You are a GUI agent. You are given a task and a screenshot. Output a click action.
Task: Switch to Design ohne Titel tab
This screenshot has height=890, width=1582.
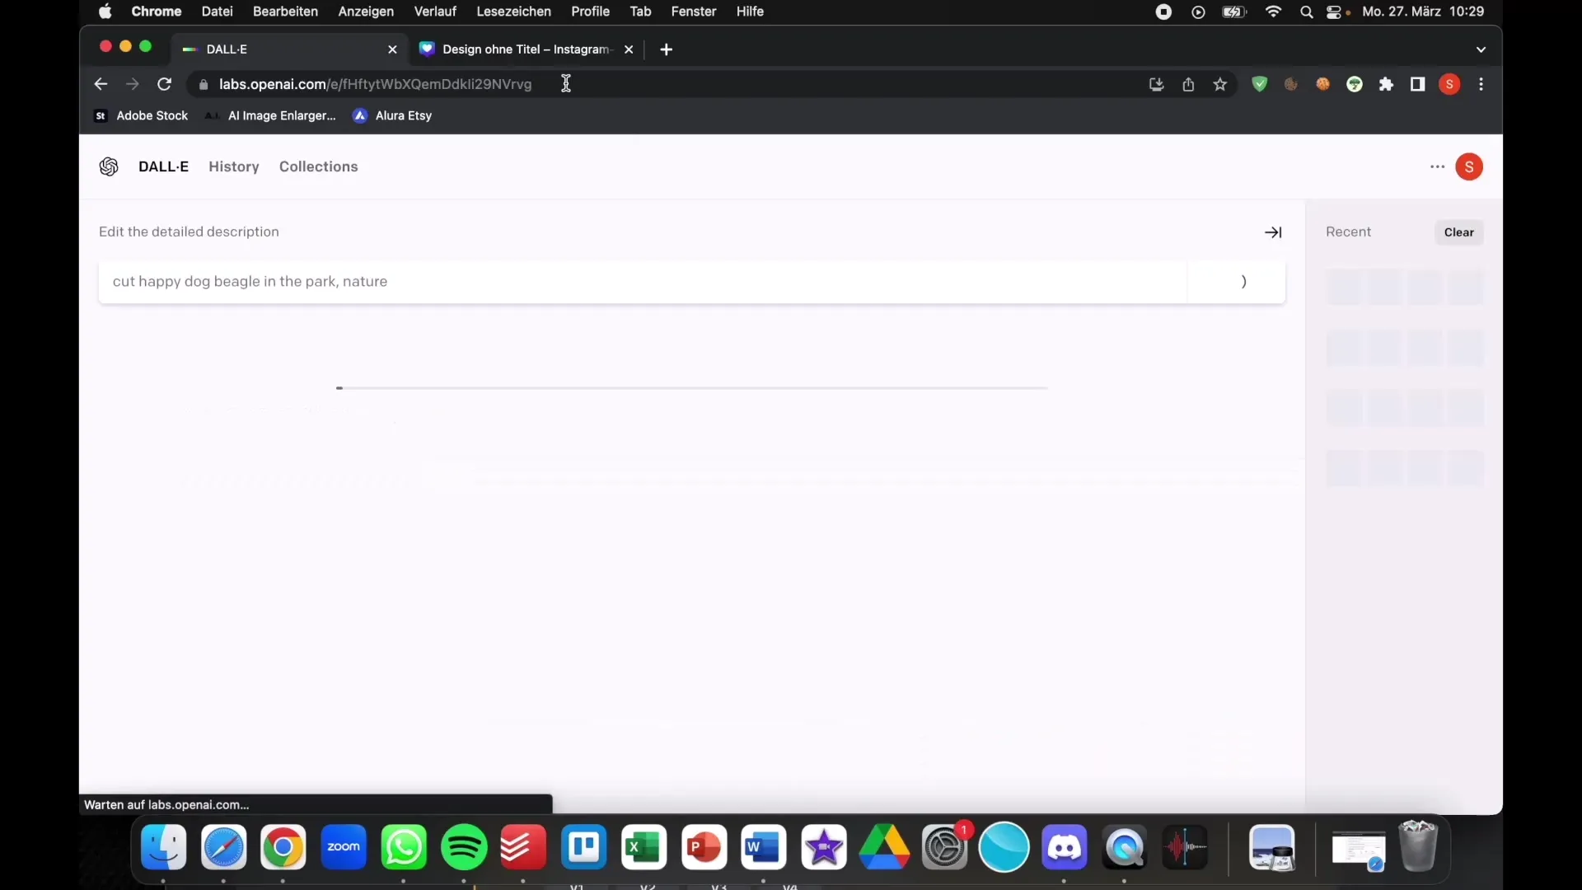(x=527, y=49)
